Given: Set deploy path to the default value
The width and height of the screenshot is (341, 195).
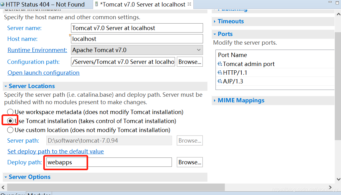Looking at the screenshot, I should click(x=56, y=152).
